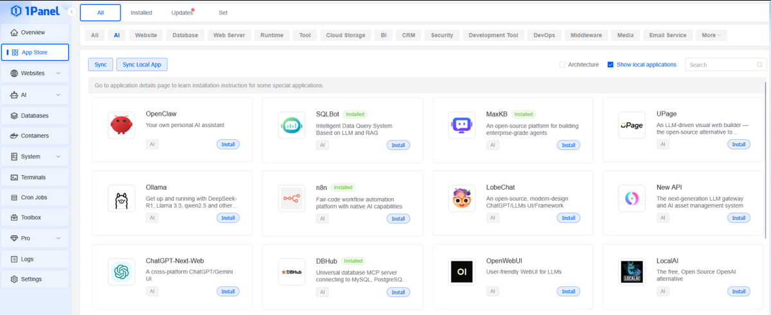This screenshot has width=771, height=315.
Task: Click the Overview home icon
Action: [15, 32]
